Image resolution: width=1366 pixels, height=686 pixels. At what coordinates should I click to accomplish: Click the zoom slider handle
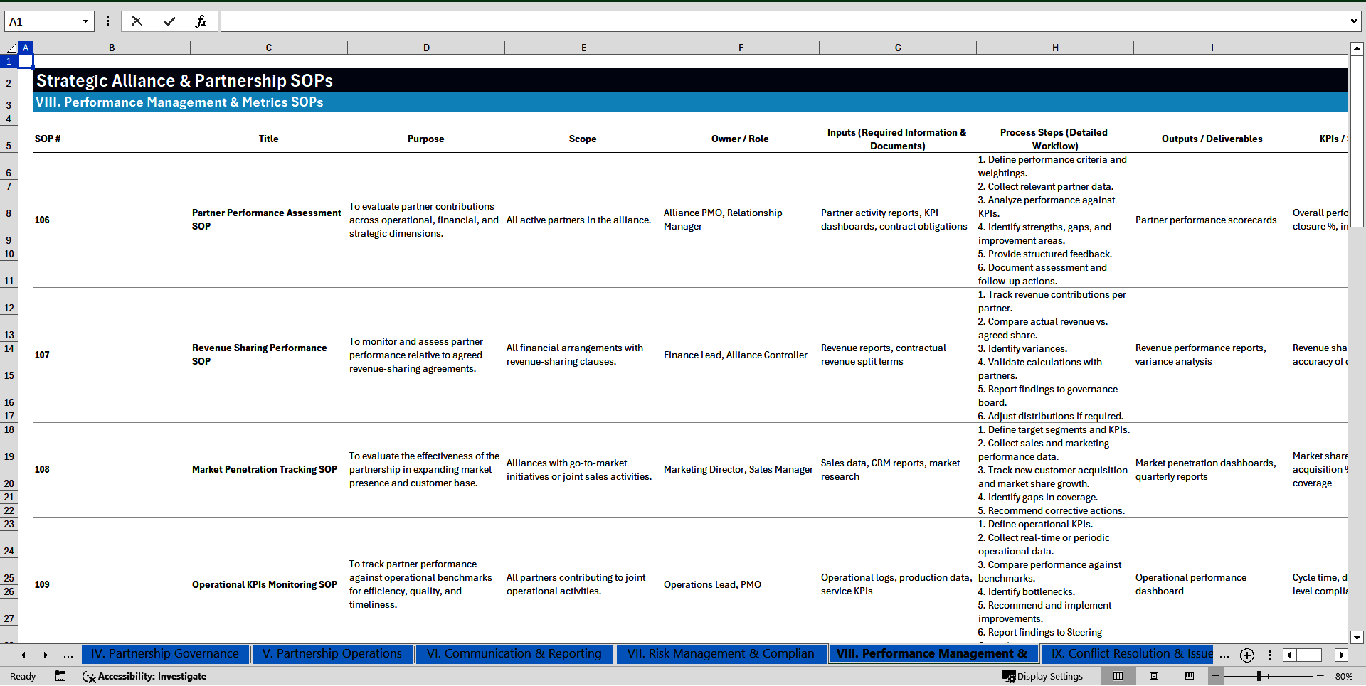coord(1259,676)
